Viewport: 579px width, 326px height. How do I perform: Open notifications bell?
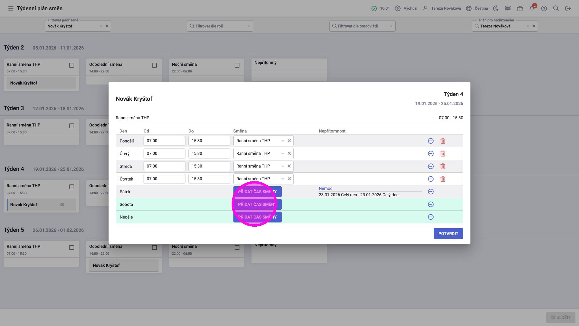(532, 8)
